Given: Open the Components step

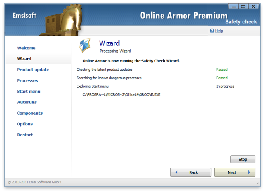Looking at the screenshot, I should click(30, 113).
